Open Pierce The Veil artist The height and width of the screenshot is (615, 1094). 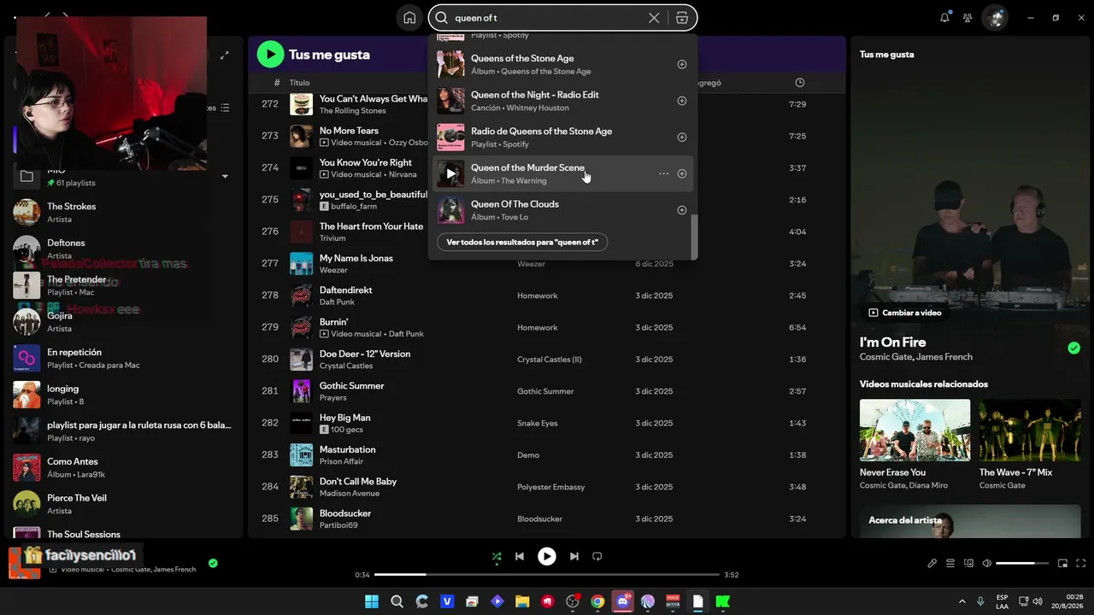click(x=122, y=504)
